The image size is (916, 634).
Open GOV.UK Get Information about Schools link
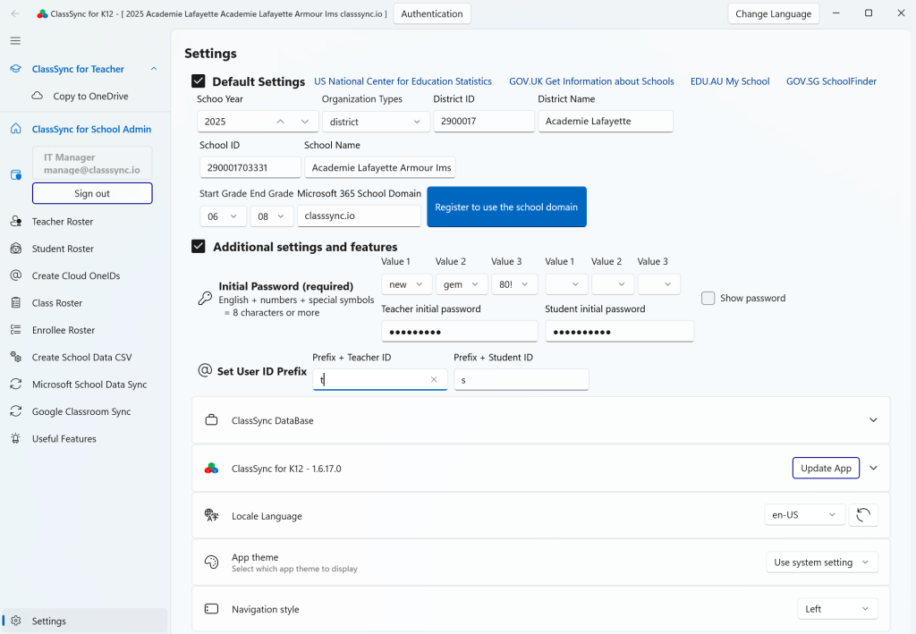592,81
